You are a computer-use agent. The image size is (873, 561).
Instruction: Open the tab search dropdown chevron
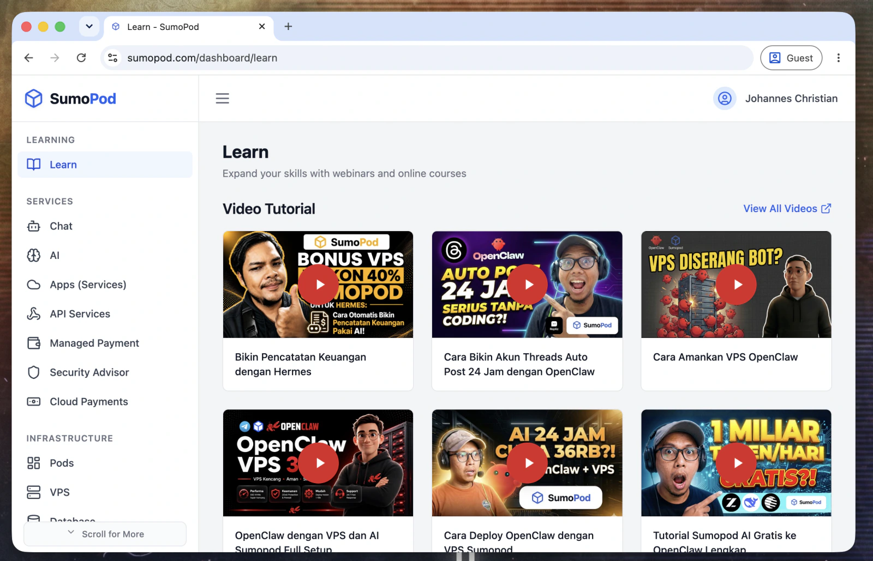click(x=89, y=26)
